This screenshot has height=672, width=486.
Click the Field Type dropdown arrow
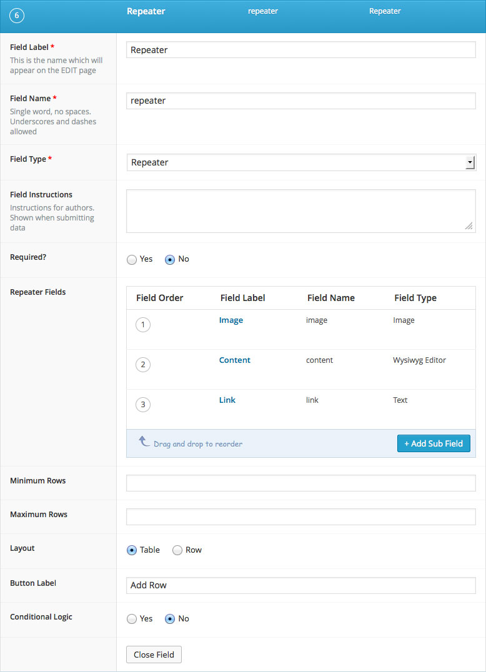(470, 162)
